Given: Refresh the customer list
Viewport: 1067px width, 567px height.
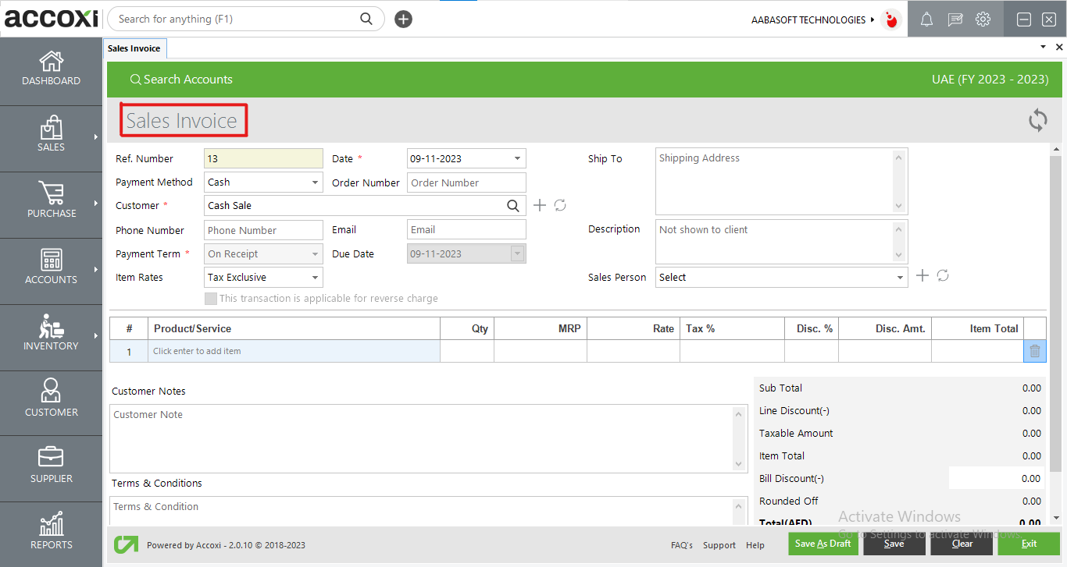Looking at the screenshot, I should (560, 205).
